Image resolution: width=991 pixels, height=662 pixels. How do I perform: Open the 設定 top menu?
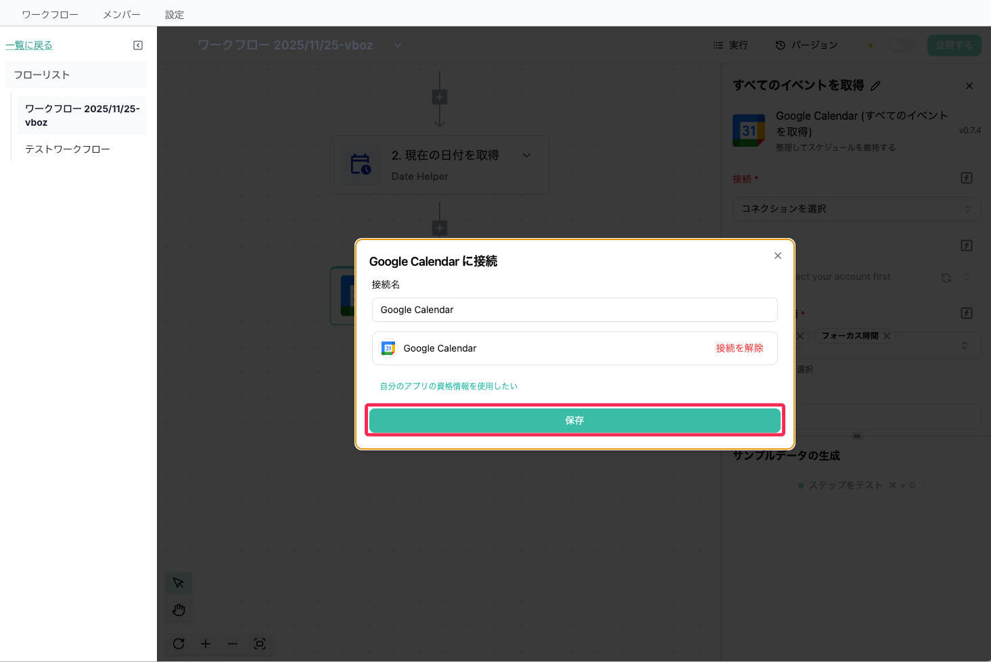pos(175,14)
